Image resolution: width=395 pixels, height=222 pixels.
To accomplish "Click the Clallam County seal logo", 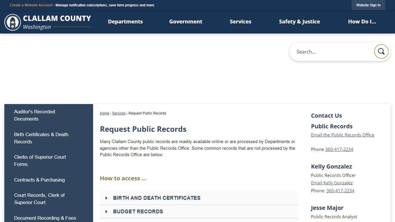I will pyautogui.click(x=12, y=22).
